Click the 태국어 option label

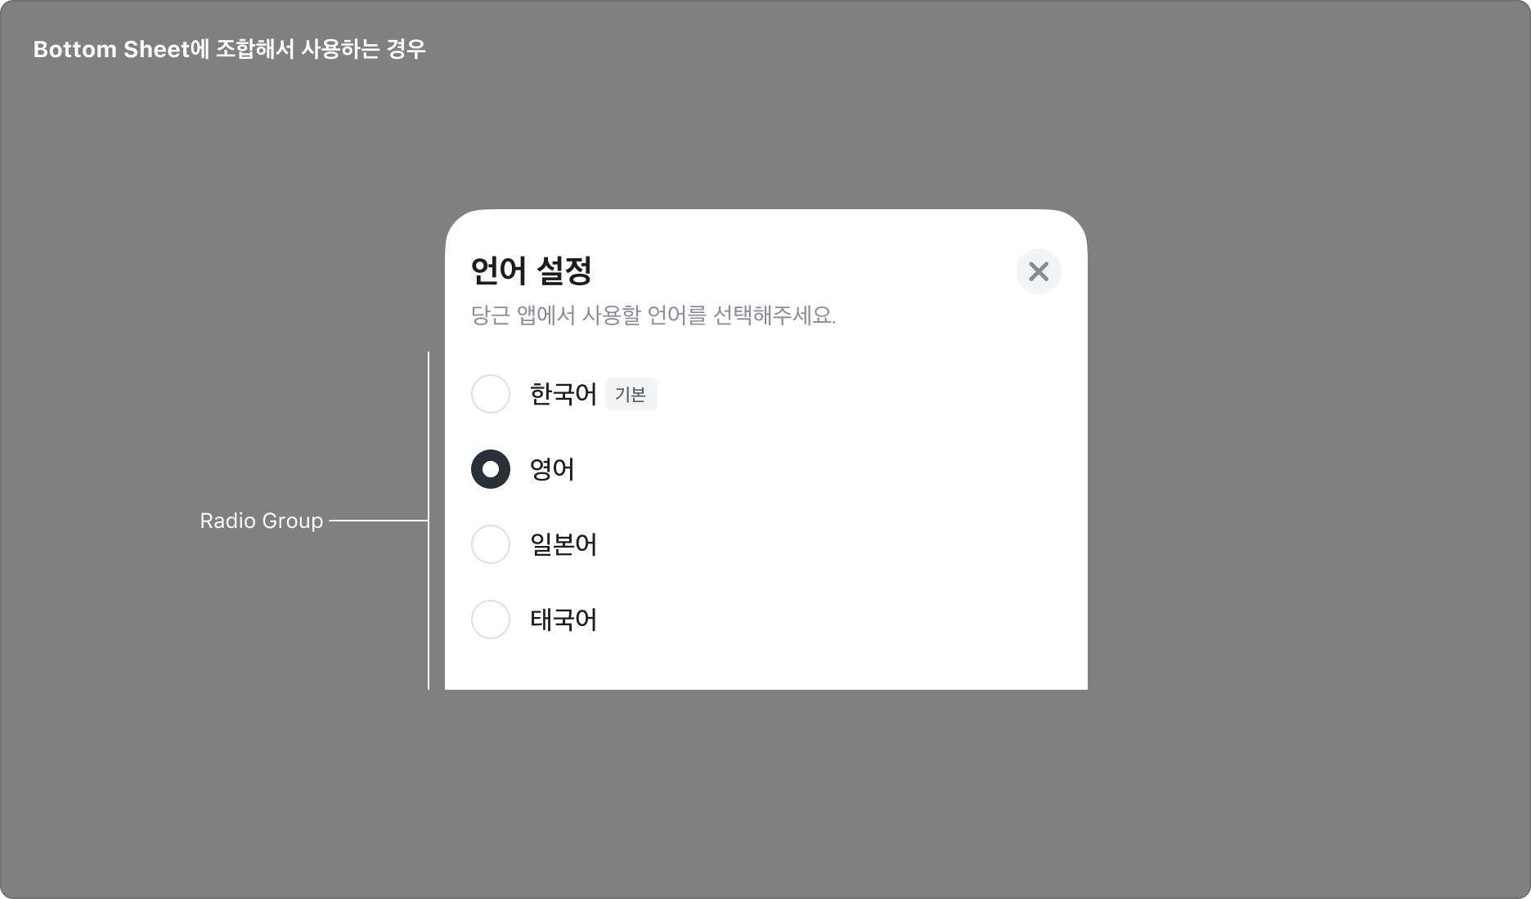click(562, 619)
